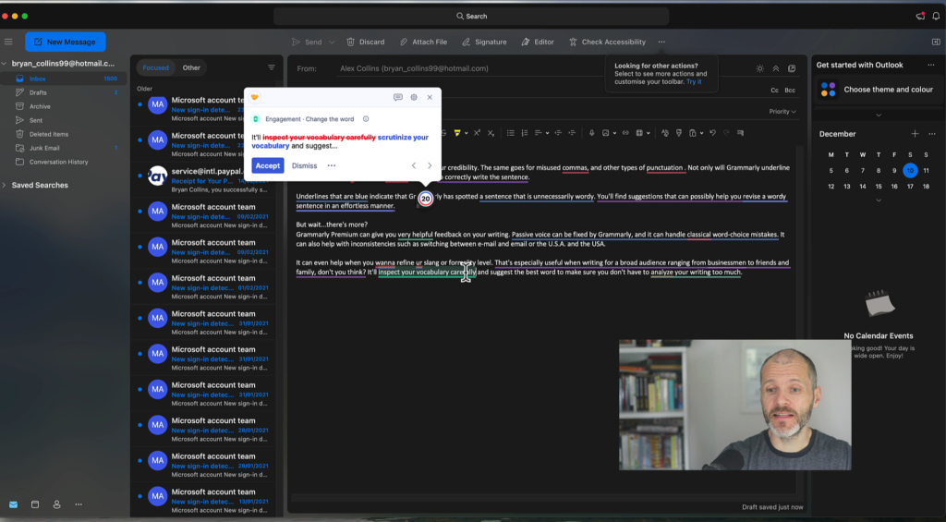
Task: Toggle light/dark sun icon in compose
Action: pos(760,68)
